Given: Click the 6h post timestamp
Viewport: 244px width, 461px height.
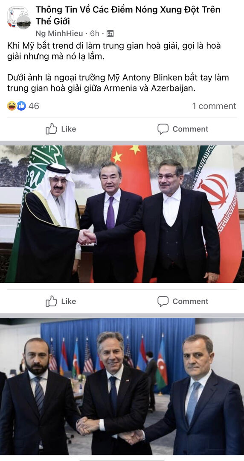Looking at the screenshot, I should (x=95, y=33).
